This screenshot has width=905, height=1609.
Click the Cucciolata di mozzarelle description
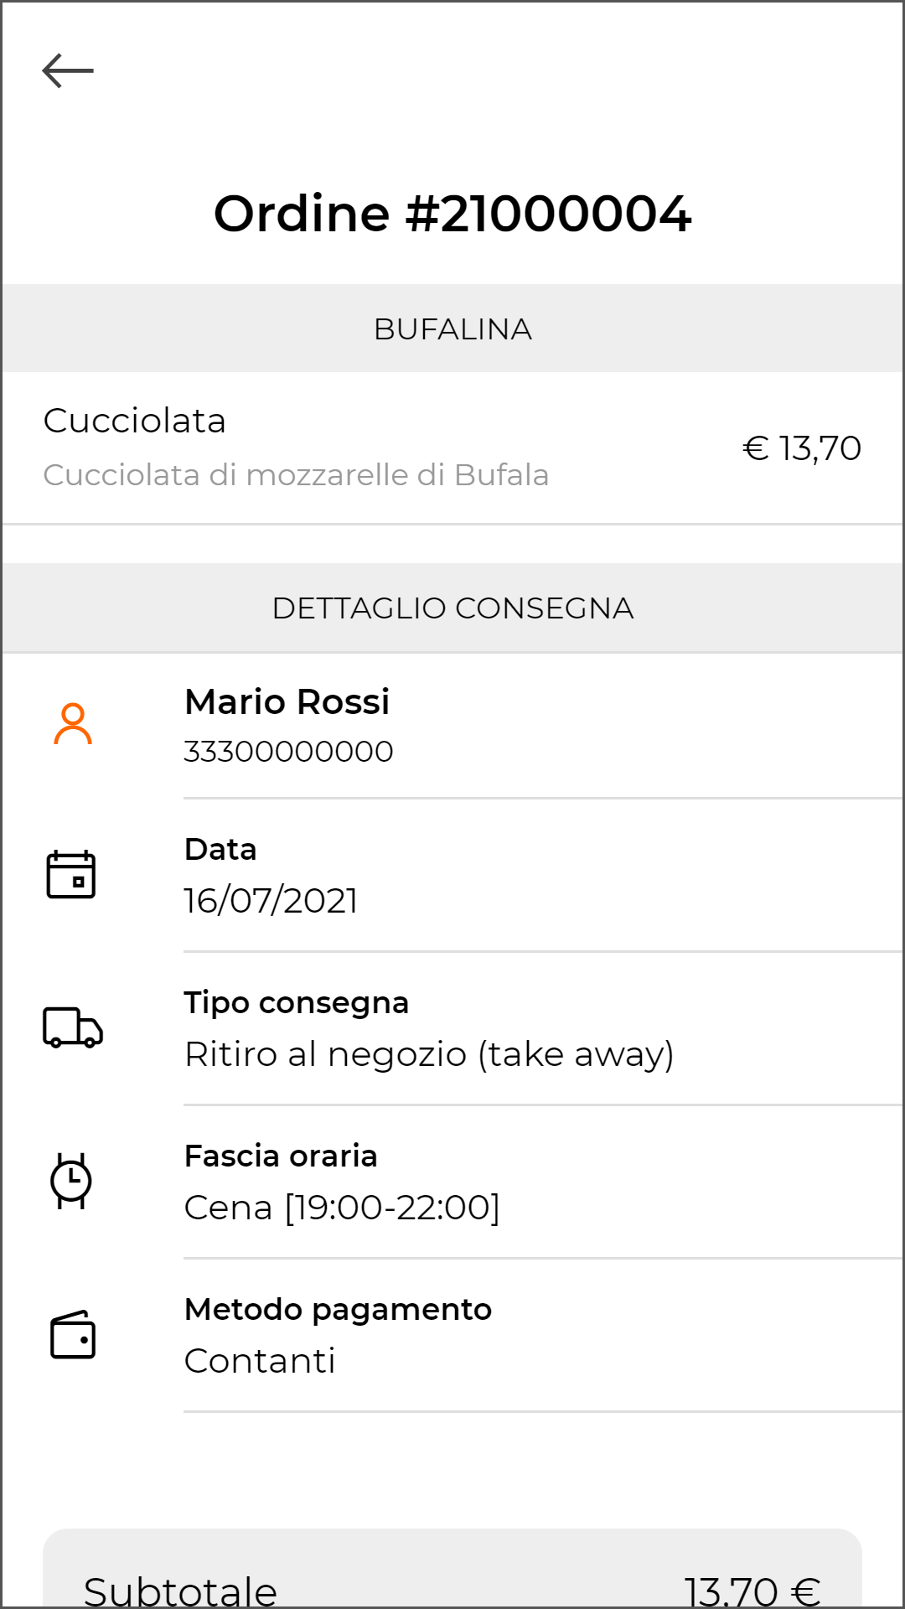(x=296, y=475)
